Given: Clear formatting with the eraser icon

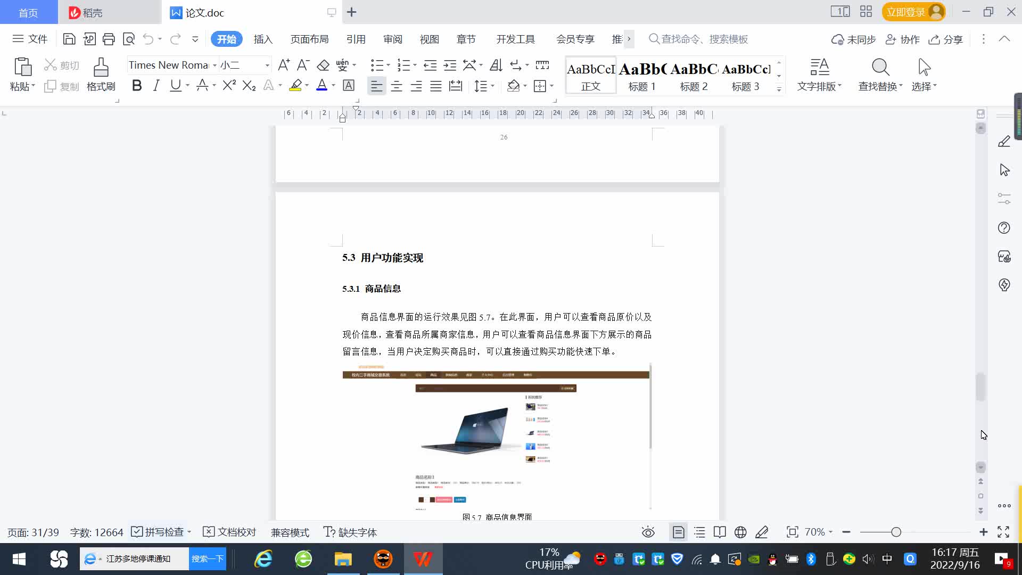Looking at the screenshot, I should coord(323,65).
